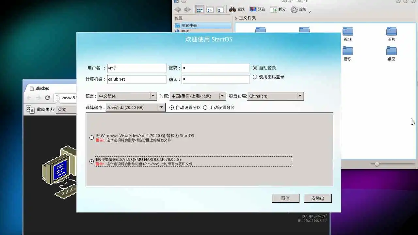Open the 视频 folder in Dolphin

(x=348, y=34)
